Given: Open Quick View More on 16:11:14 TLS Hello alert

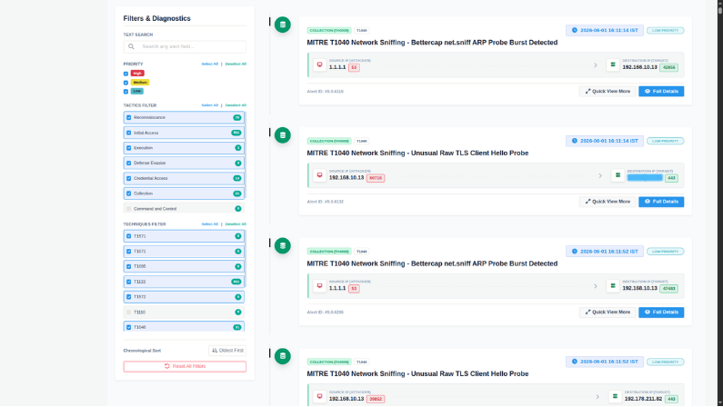Looking at the screenshot, I should 608,202.
